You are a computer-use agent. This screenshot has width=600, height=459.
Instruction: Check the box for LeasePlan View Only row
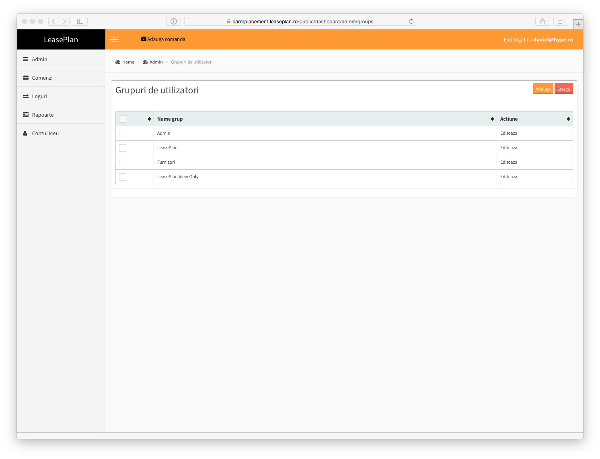[x=123, y=177]
